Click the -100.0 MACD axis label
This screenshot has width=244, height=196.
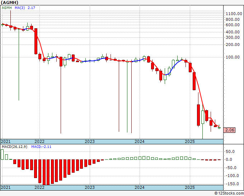click(x=231, y=176)
